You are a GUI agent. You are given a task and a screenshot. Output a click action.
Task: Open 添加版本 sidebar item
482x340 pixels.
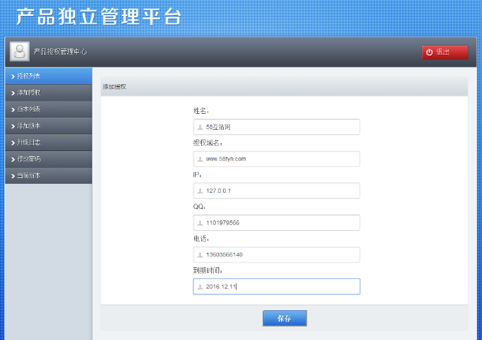click(49, 126)
